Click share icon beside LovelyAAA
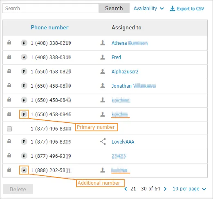213x199 pixels. click(x=103, y=142)
